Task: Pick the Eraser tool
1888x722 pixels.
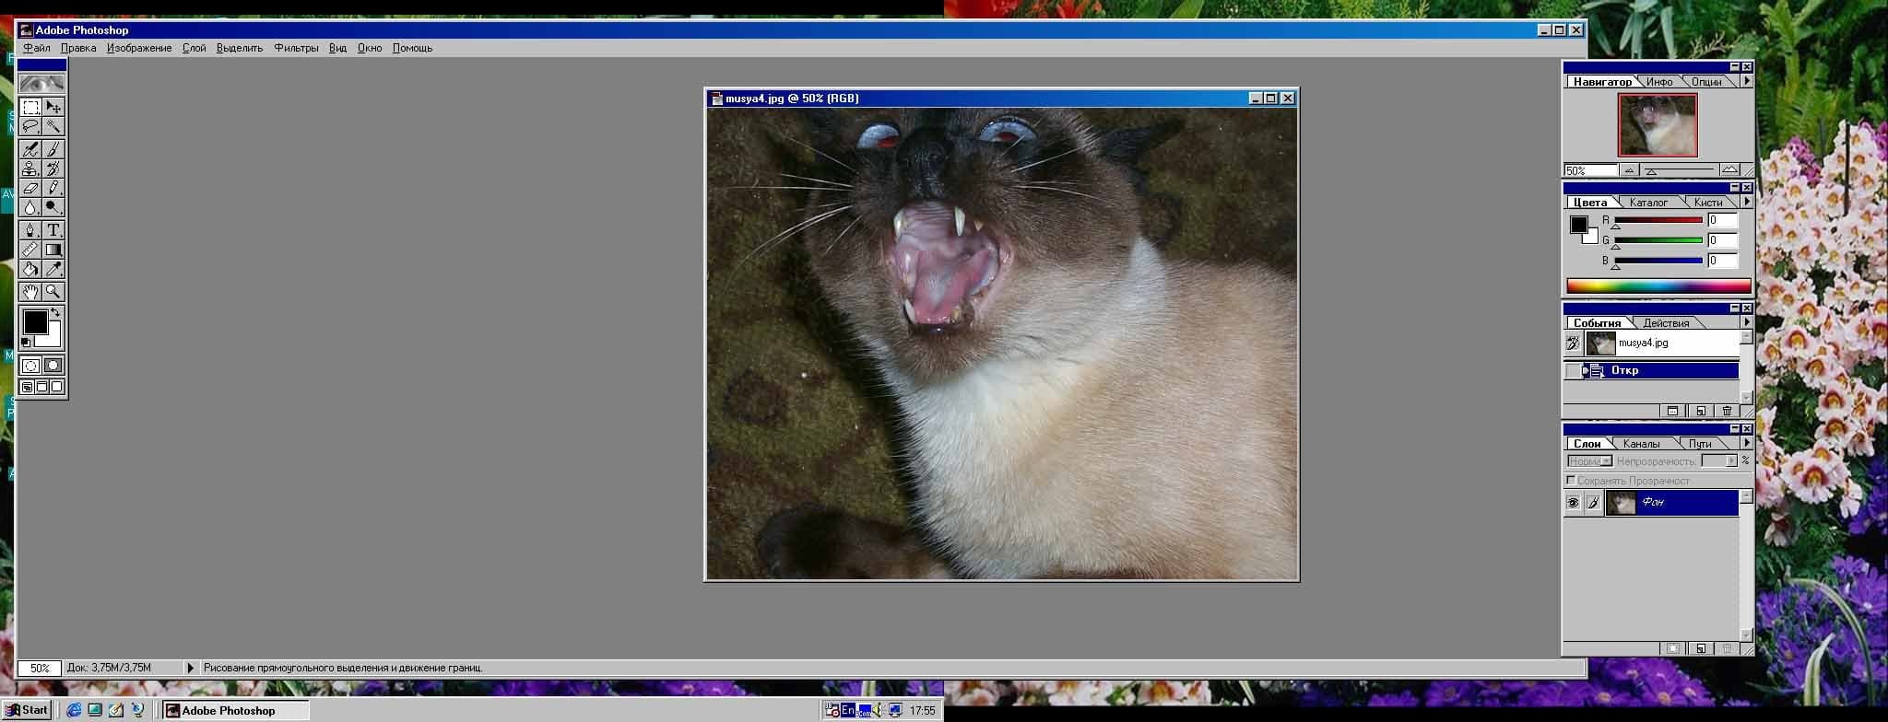Action: (30, 188)
